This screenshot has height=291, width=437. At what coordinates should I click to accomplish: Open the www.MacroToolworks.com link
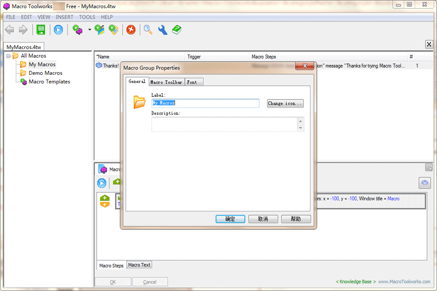point(404,282)
